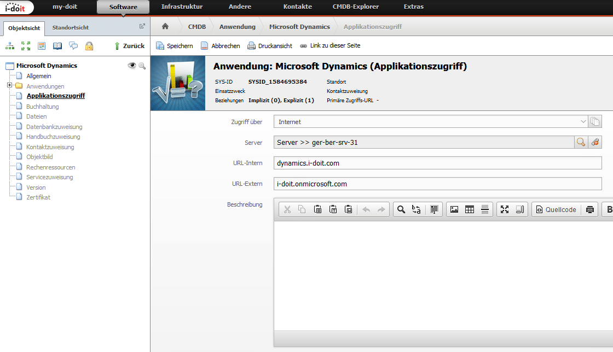Click the Anwendung breadcrumb
Screen dimensions: 613x352
[238, 27]
